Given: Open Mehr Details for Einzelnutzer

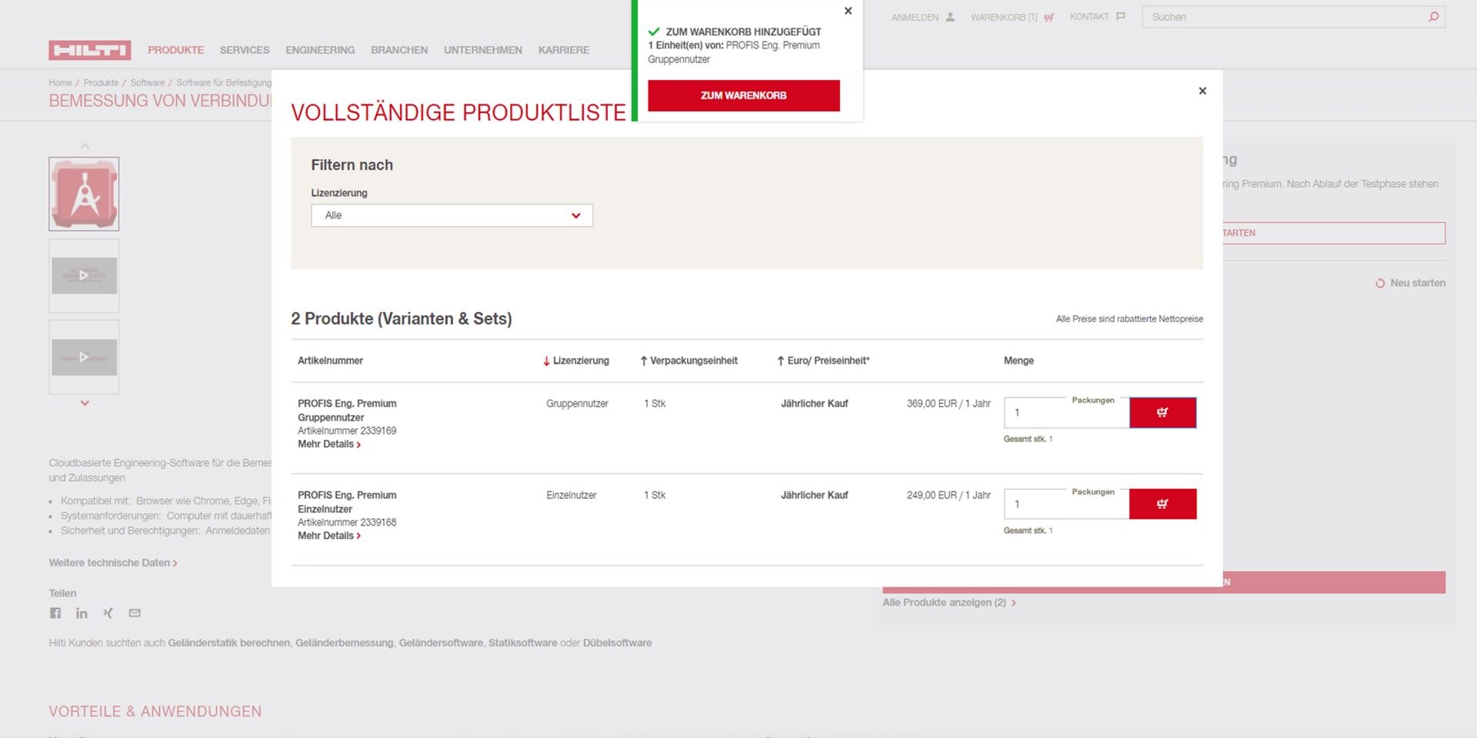Looking at the screenshot, I should pyautogui.click(x=329, y=536).
